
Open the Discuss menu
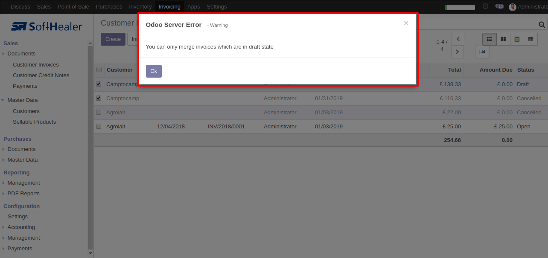[x=20, y=6]
